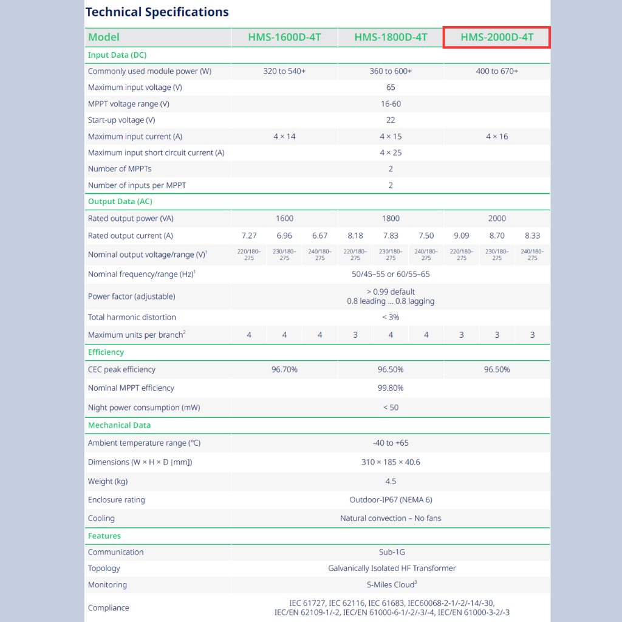Screen dimensions: 622x622
Task: Click the 'Outdoor-IP67 (NEMA 6)' enclosure value
Action: 391,500
